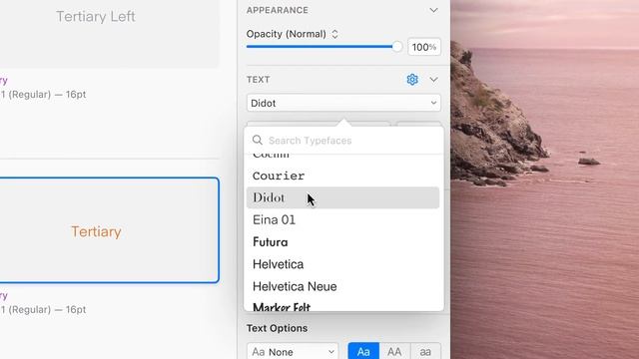639x359 pixels.
Task: Select the Marker Felt typeface
Action: point(342,305)
